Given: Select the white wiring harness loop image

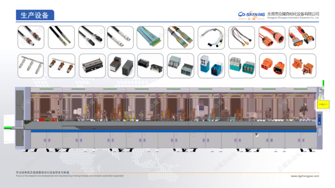Looking at the screenshot, I should pyautogui.click(x=210, y=37).
